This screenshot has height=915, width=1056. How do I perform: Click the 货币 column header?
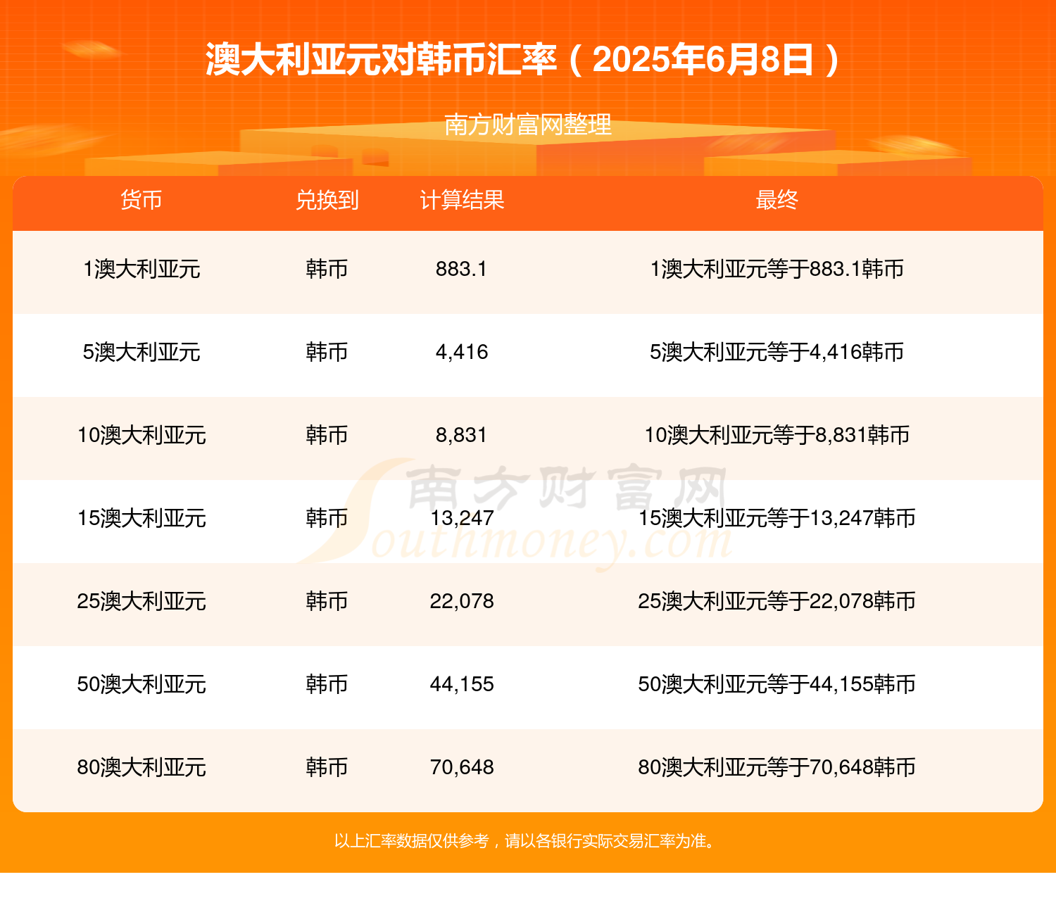click(x=142, y=200)
